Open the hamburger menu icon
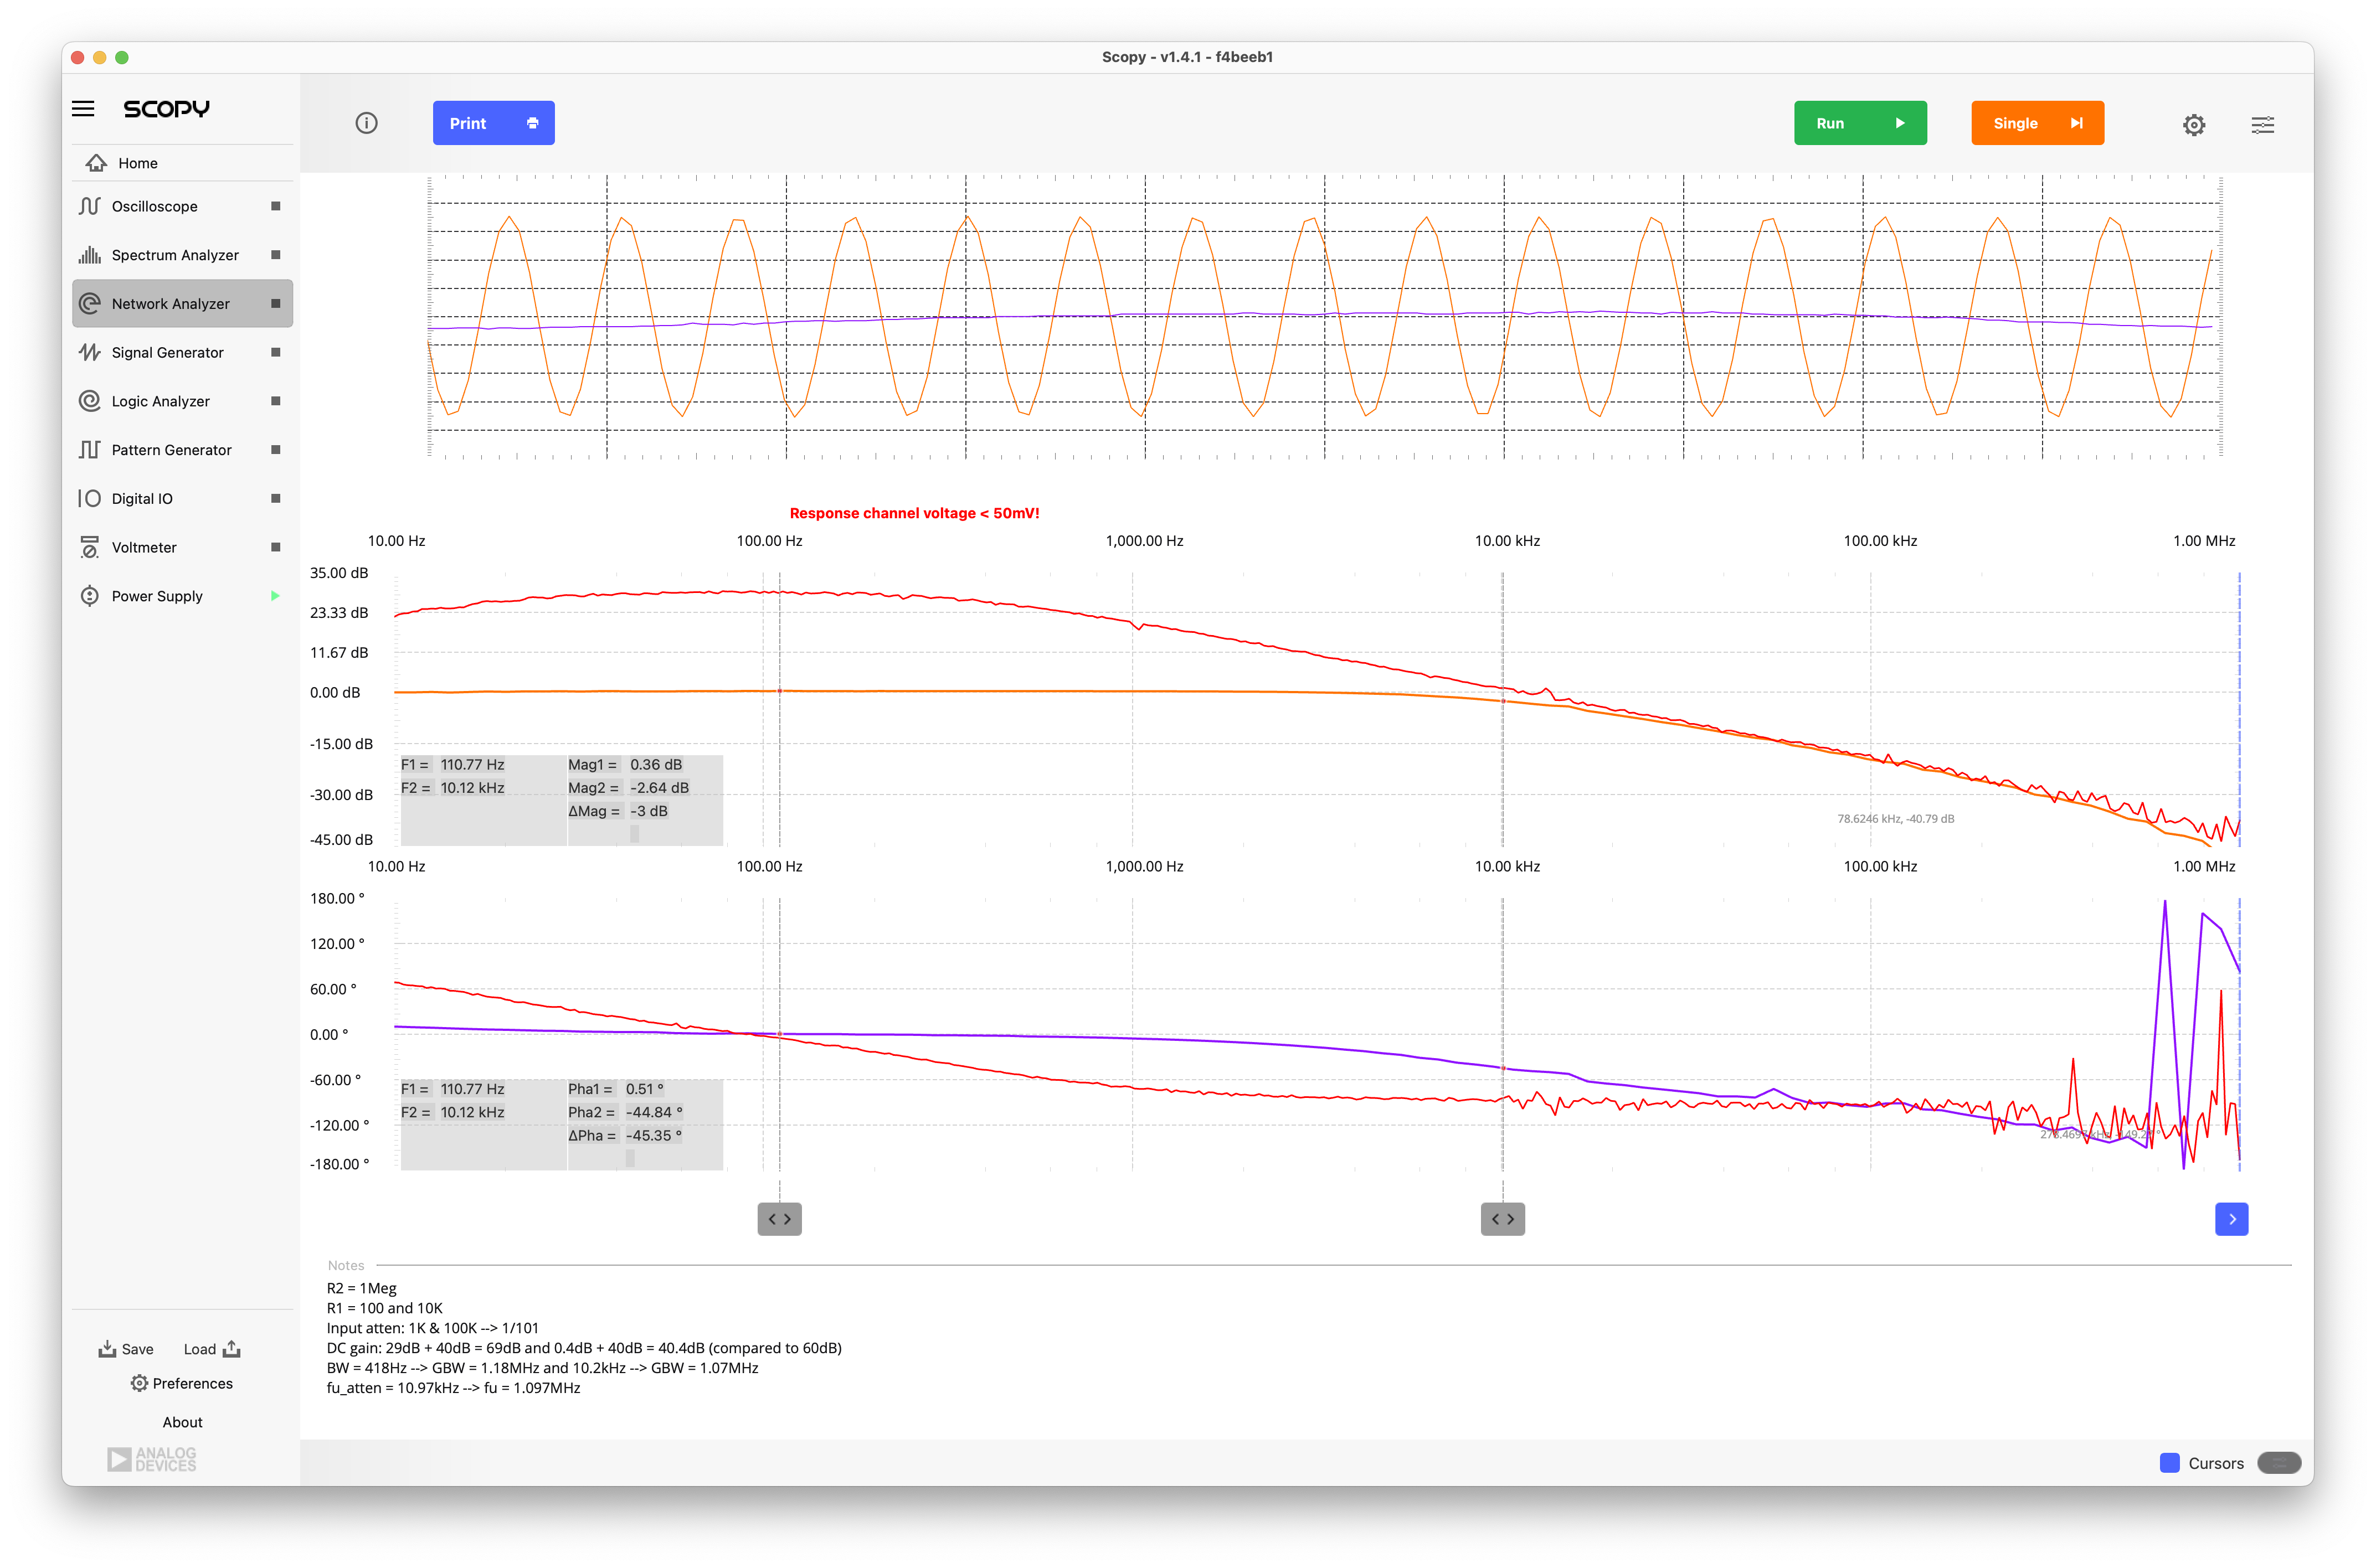 point(83,109)
